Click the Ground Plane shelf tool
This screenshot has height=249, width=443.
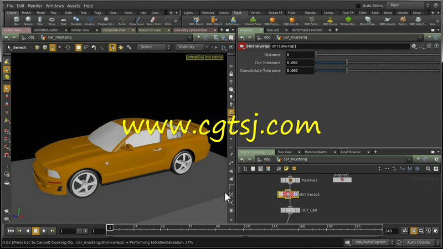click(253, 20)
